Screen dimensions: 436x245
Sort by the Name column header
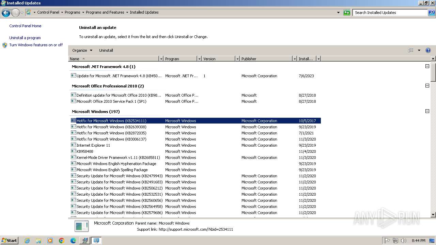click(x=114, y=59)
